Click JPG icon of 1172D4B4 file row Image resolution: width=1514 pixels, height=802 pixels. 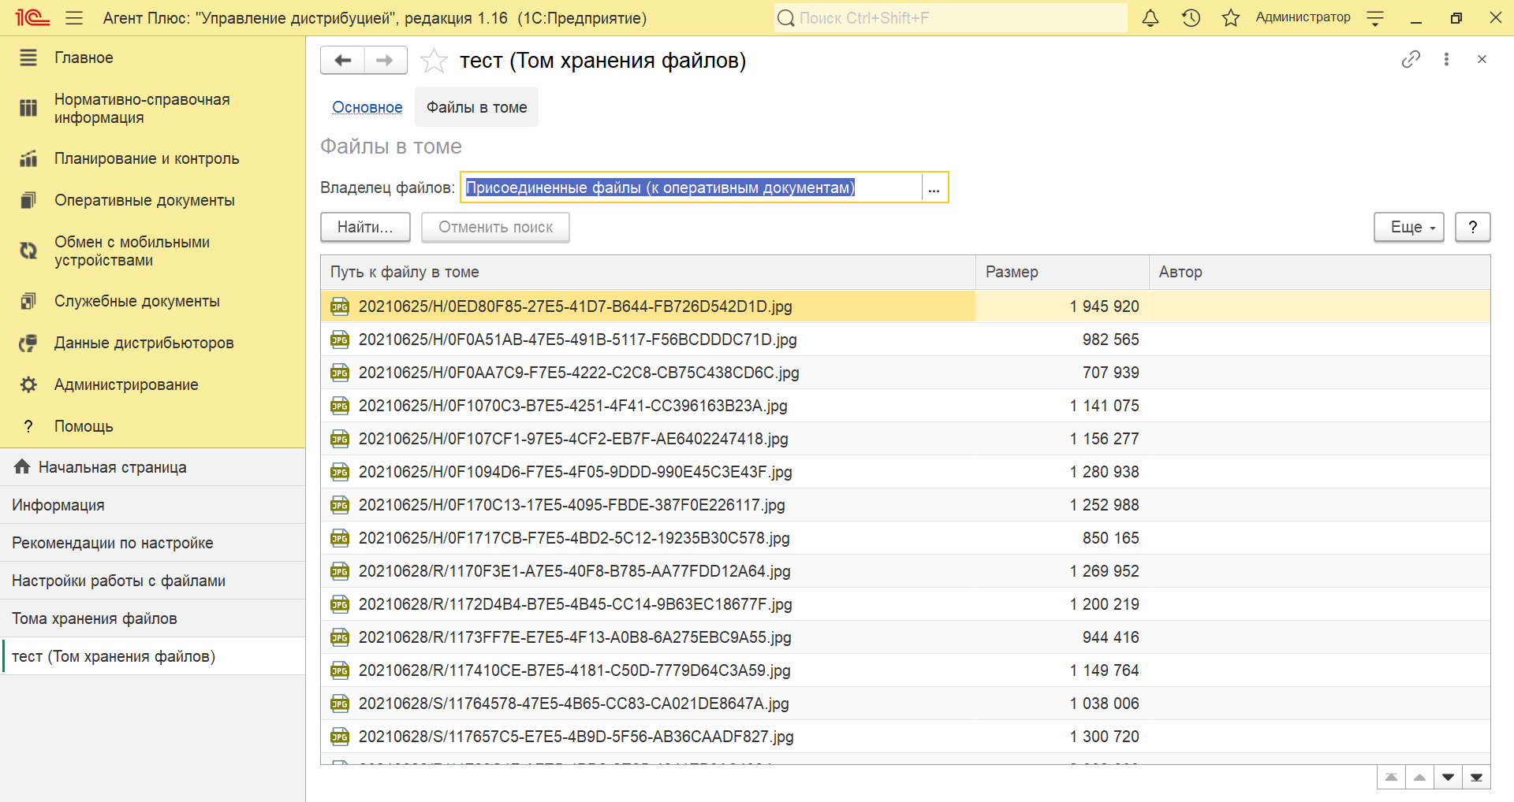(x=340, y=604)
